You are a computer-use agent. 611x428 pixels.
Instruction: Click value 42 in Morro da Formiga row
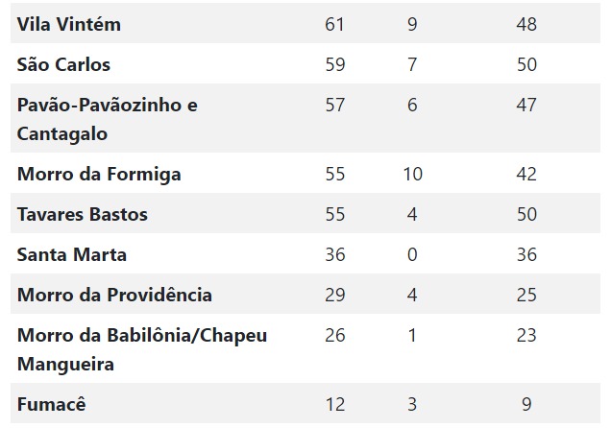click(526, 174)
